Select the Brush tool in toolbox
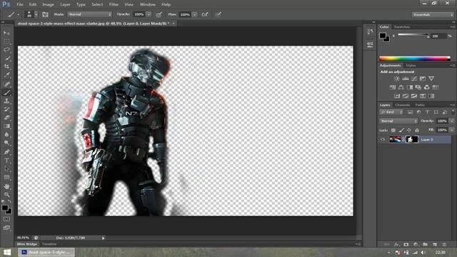The width and height of the screenshot is (457, 257). (x=6, y=93)
